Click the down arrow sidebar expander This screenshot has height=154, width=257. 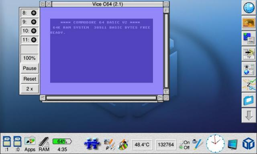point(249,115)
